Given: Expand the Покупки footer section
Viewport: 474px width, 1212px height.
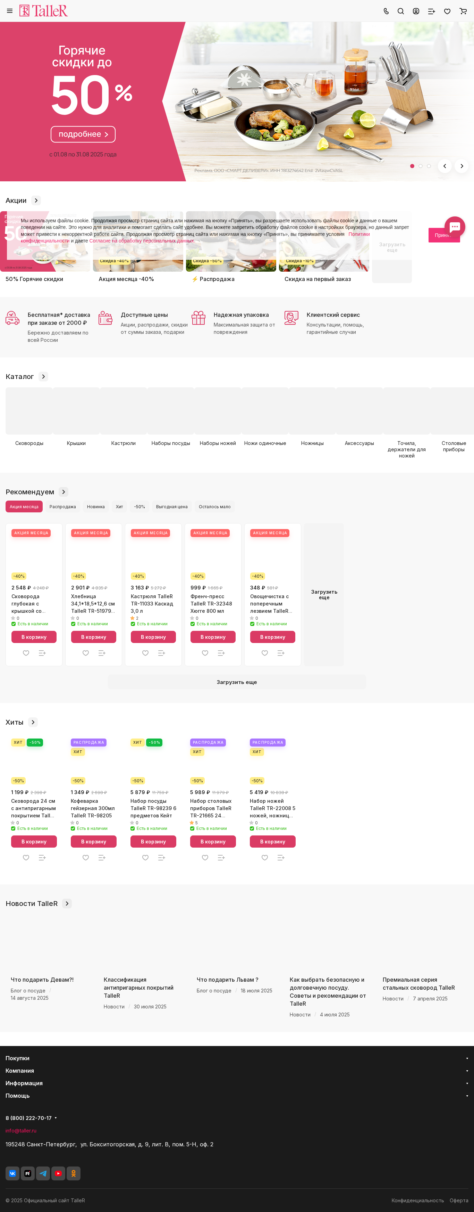Looking at the screenshot, I should [237, 1058].
